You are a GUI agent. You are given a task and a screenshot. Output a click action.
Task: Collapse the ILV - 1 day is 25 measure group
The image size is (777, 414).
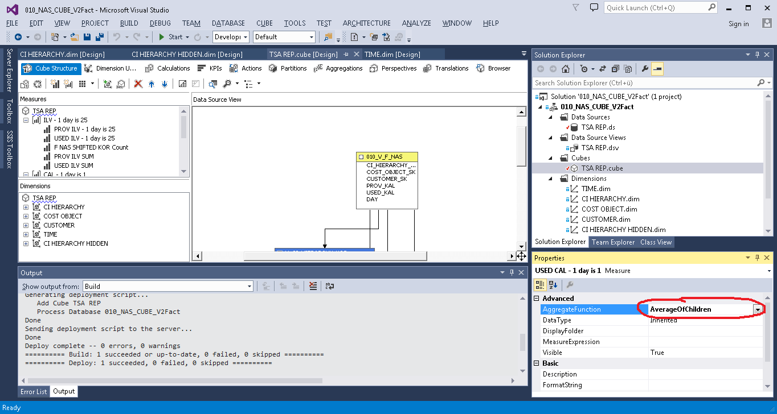pyautogui.click(x=26, y=120)
